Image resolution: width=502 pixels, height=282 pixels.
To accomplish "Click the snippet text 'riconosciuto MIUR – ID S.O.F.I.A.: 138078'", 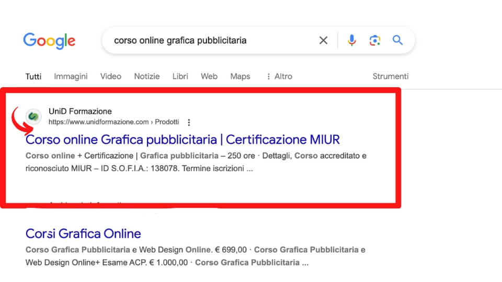I will tap(102, 169).
